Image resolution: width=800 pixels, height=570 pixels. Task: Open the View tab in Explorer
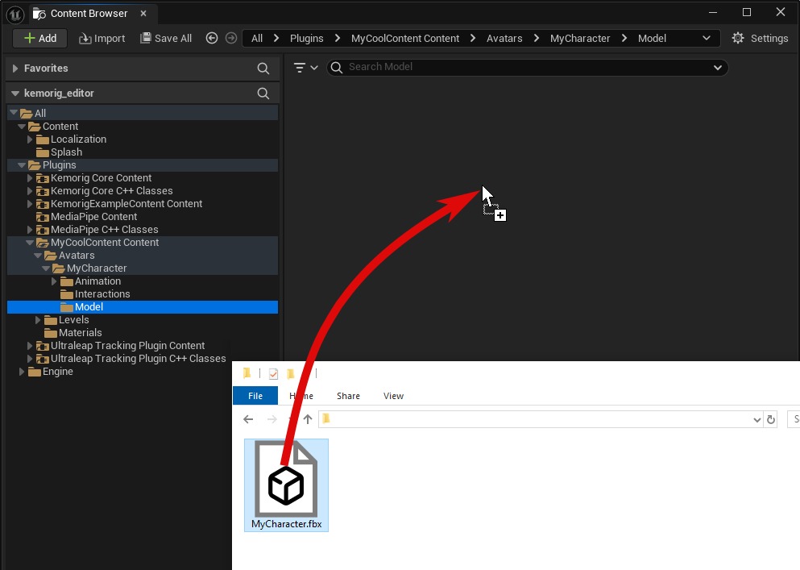[393, 396]
